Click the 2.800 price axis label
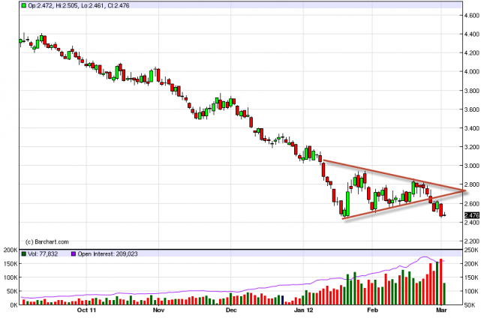Screen dimensions: 484x321 [x=472, y=184]
